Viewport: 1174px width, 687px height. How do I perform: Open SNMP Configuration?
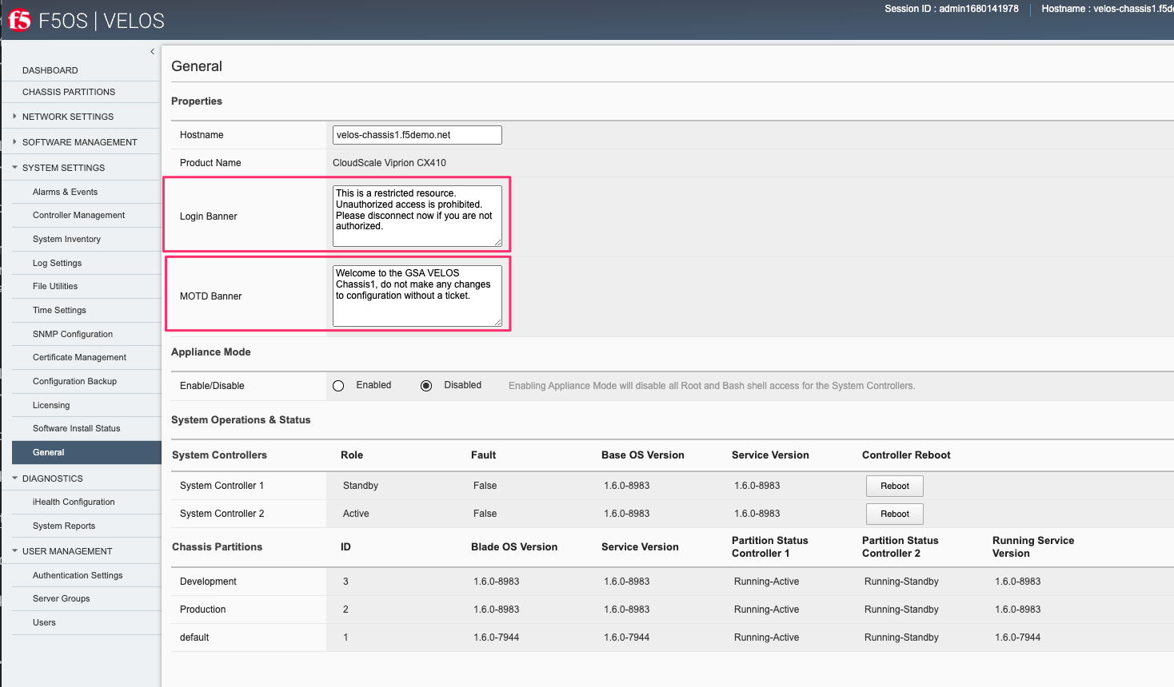[x=73, y=334]
